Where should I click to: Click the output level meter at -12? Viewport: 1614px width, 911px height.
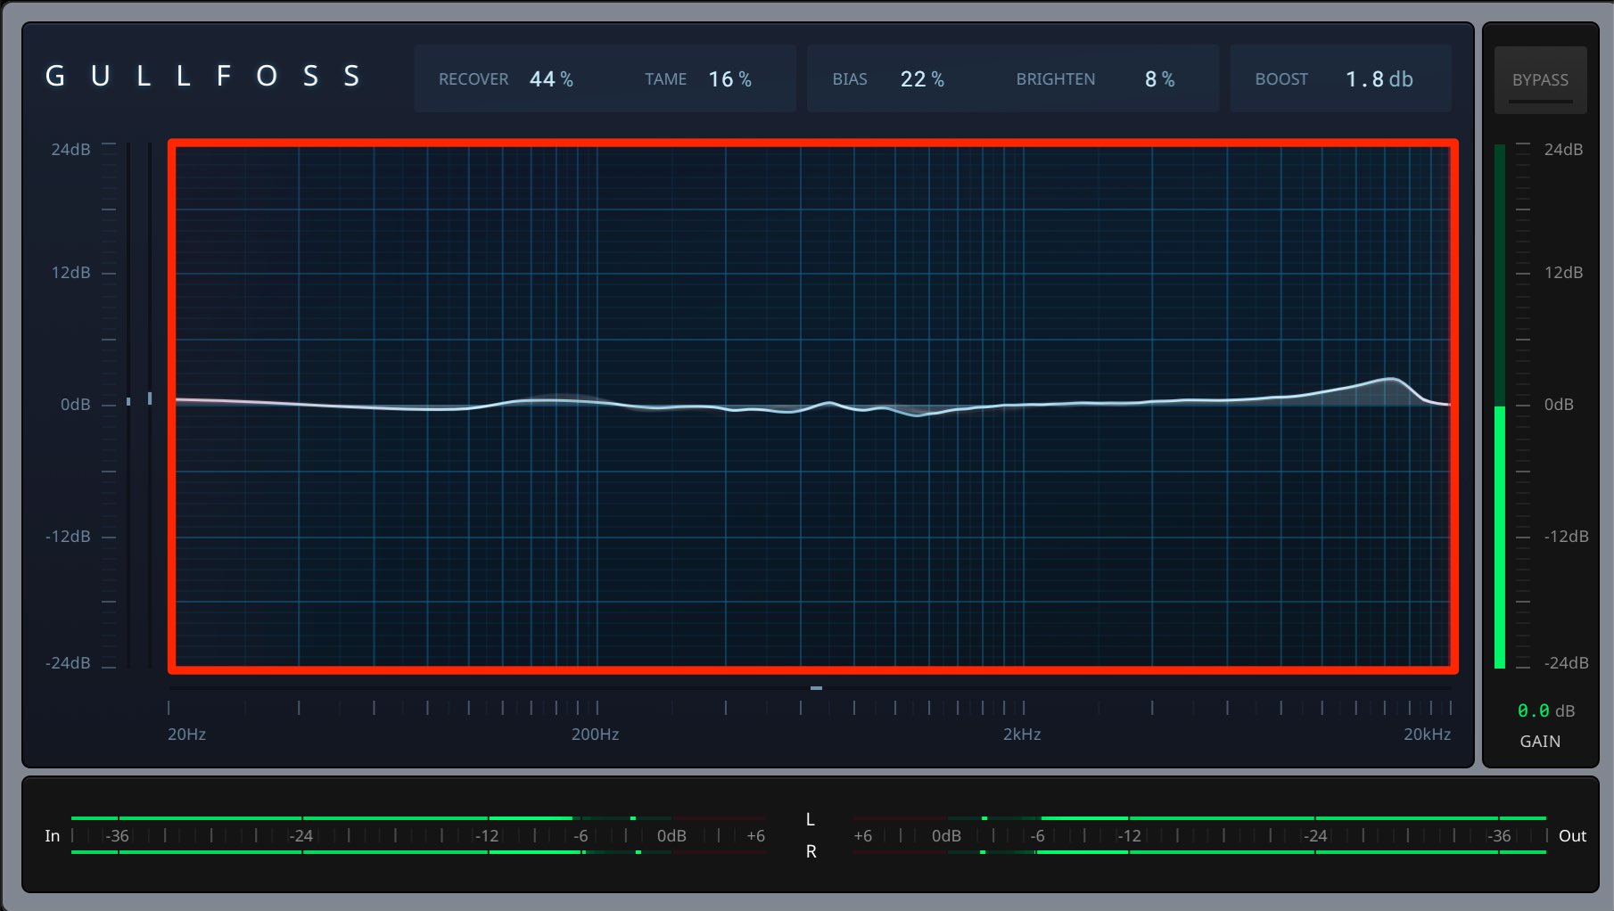[x=1129, y=835]
